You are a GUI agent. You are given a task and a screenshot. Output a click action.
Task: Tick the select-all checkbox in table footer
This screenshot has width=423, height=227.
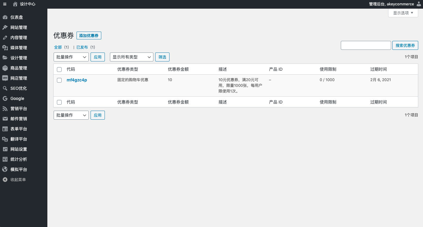coord(59,102)
